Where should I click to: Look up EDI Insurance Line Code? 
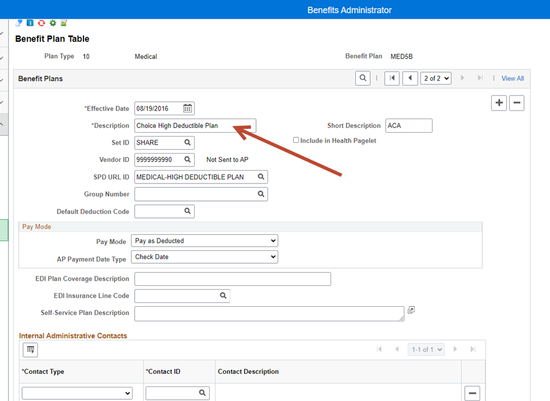223,295
